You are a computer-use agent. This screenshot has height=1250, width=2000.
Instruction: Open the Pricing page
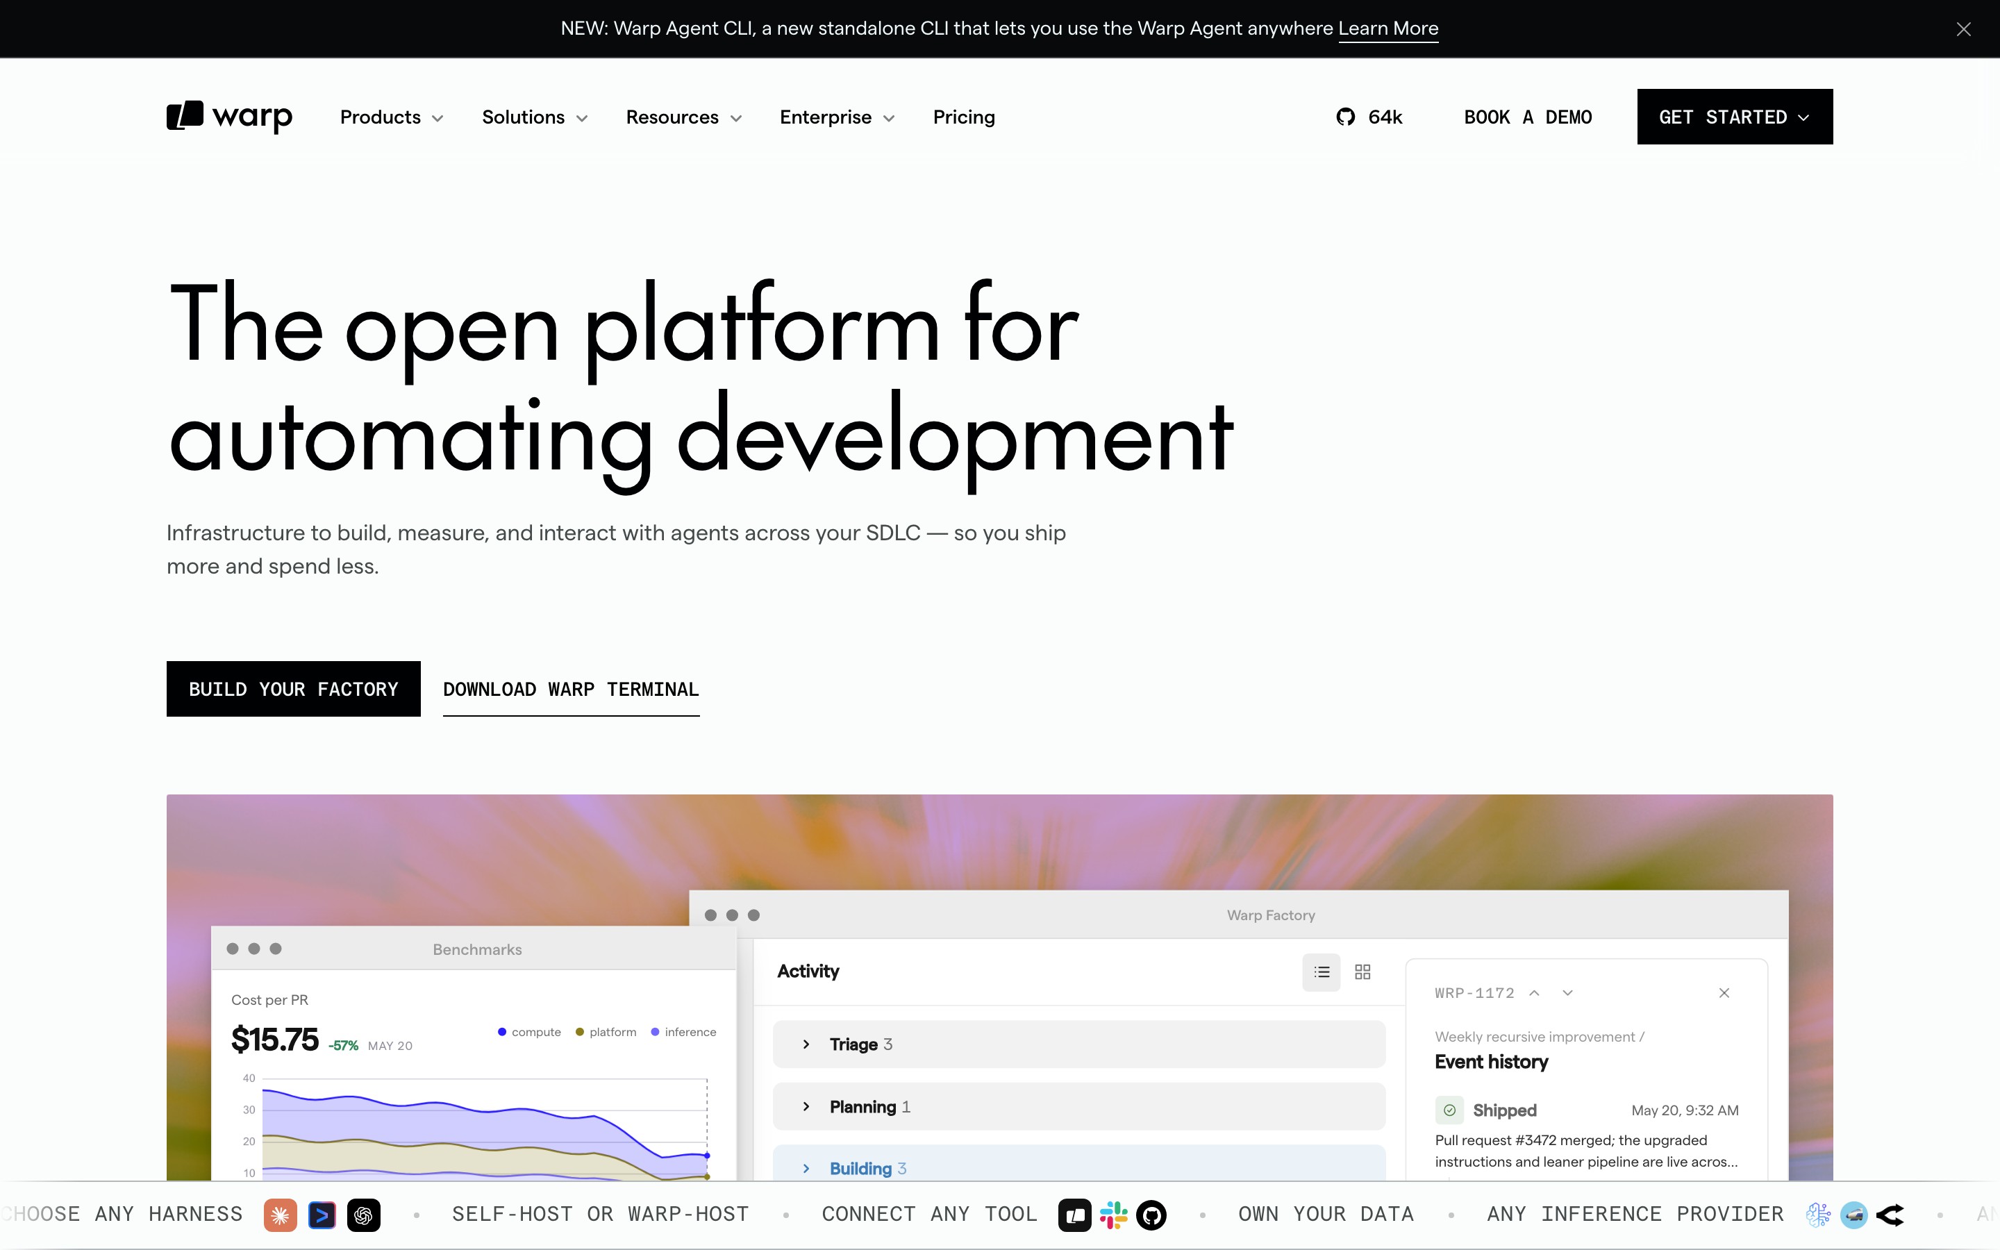point(964,117)
